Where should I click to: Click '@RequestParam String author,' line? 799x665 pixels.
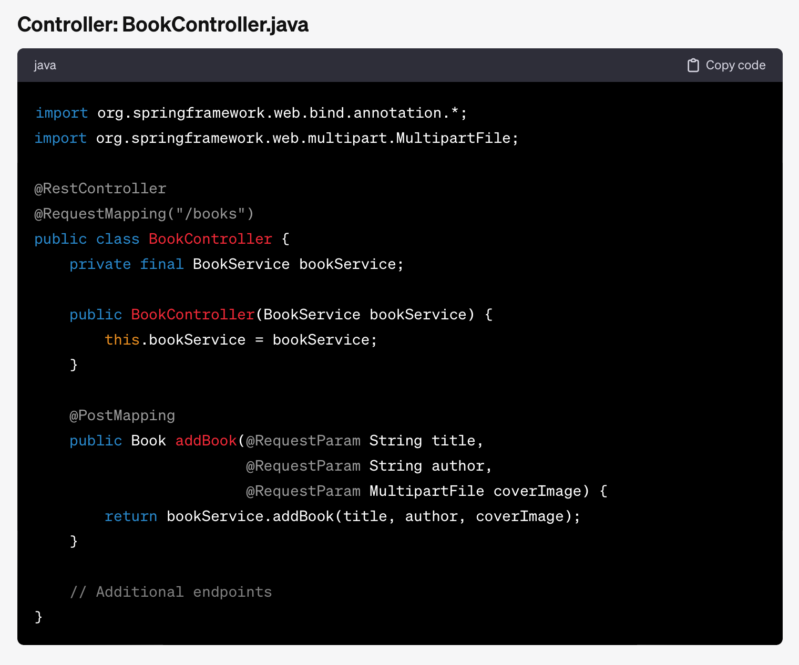(x=369, y=466)
